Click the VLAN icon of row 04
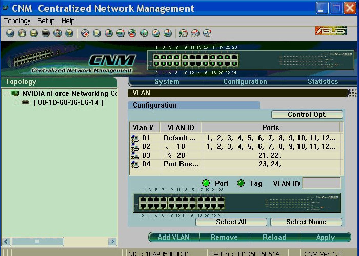Image resolution: width=359 pixels, height=256 pixels. (135, 164)
